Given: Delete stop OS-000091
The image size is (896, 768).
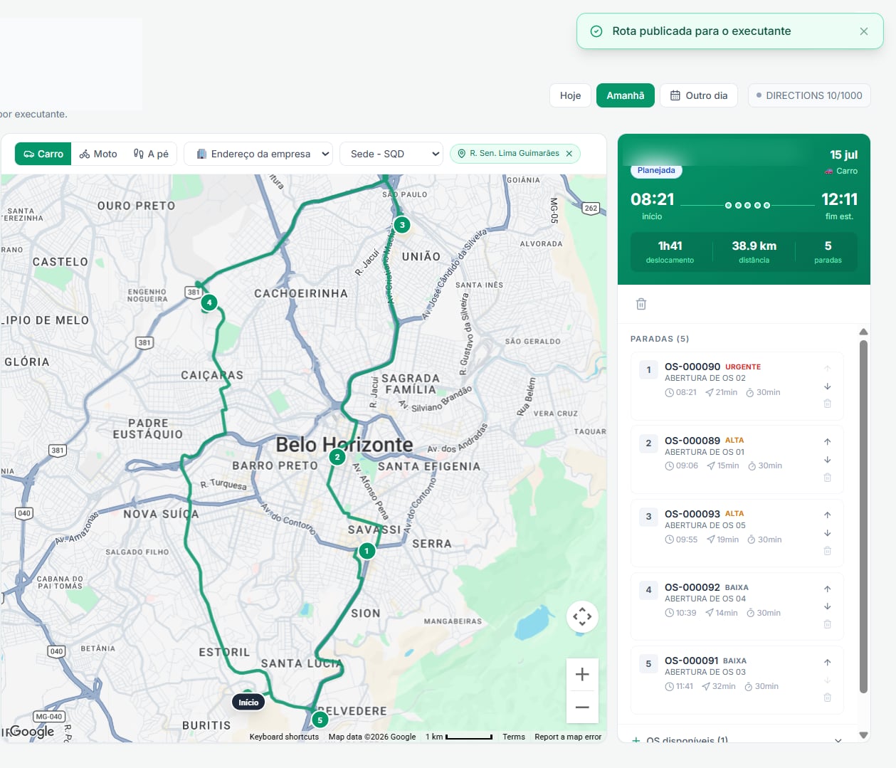Looking at the screenshot, I should pyautogui.click(x=828, y=698).
